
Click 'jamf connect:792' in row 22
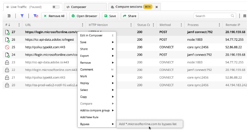coord(199,70)
